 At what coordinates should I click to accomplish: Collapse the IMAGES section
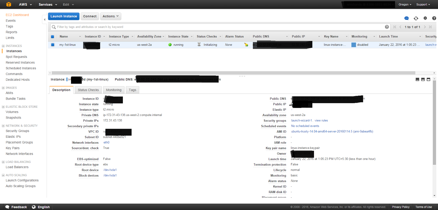3,88
